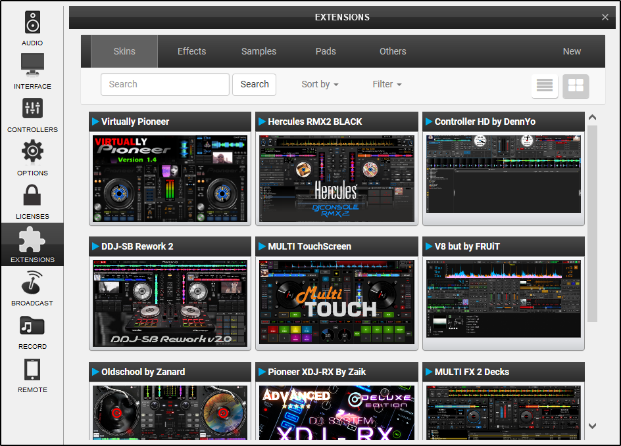Click blue arrow beside Pioneer XDJ-RX By Zaik

pos(262,372)
